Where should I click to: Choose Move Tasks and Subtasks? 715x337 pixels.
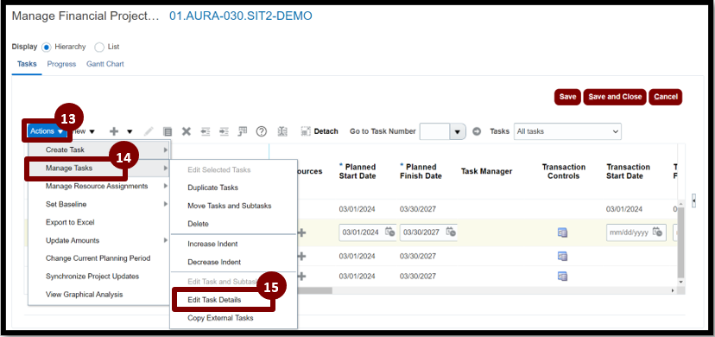pos(233,206)
